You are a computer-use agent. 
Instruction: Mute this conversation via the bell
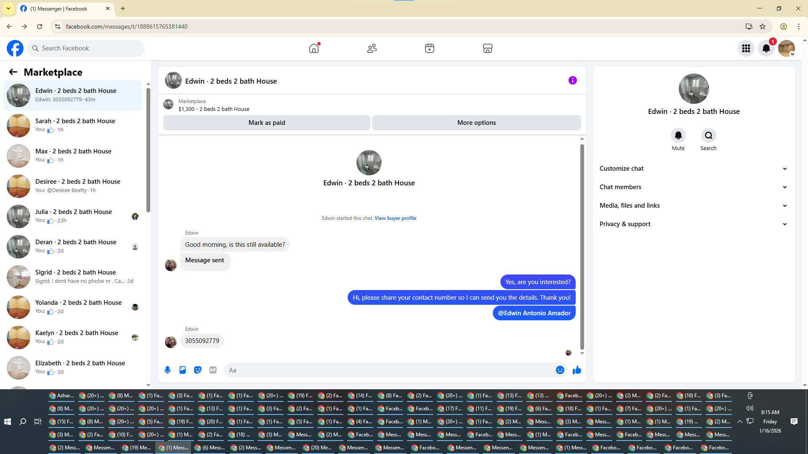click(678, 135)
